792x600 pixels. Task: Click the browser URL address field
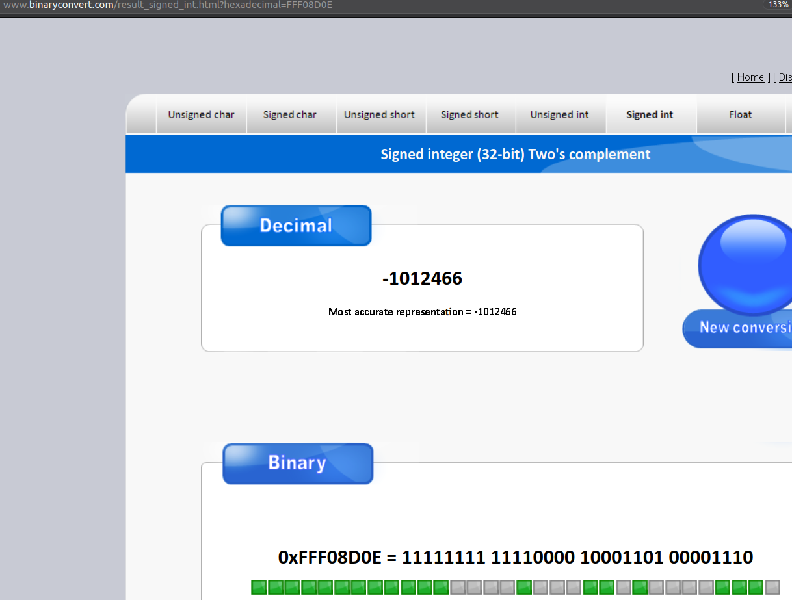pyautogui.click(x=377, y=5)
